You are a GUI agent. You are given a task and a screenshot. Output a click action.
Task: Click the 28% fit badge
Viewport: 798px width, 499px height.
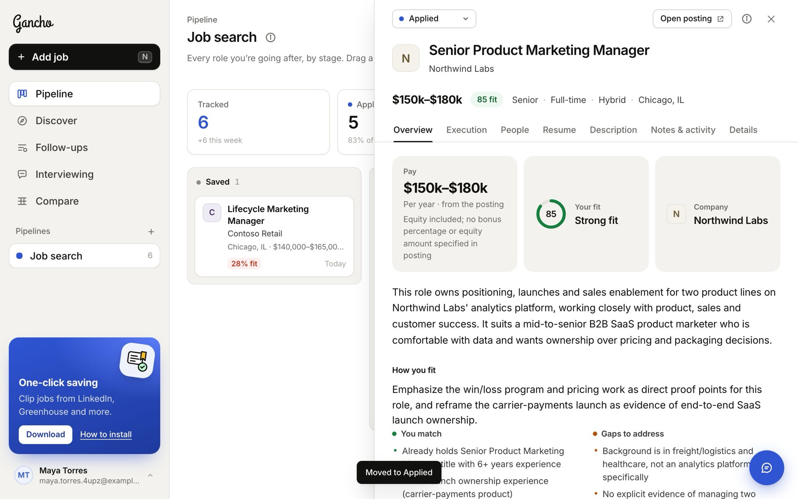coord(244,263)
